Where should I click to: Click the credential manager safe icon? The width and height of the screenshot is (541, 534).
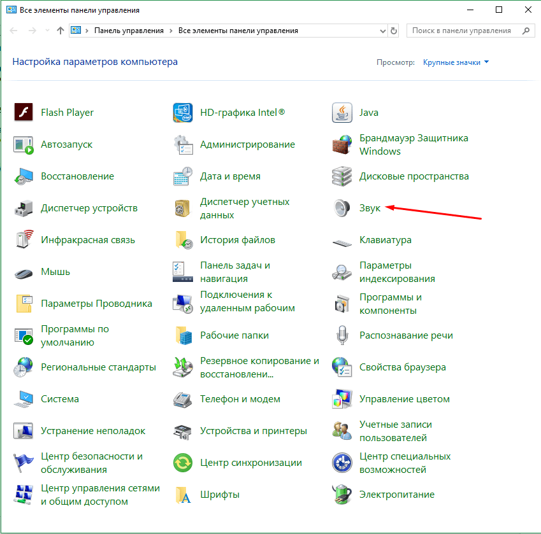click(x=182, y=208)
